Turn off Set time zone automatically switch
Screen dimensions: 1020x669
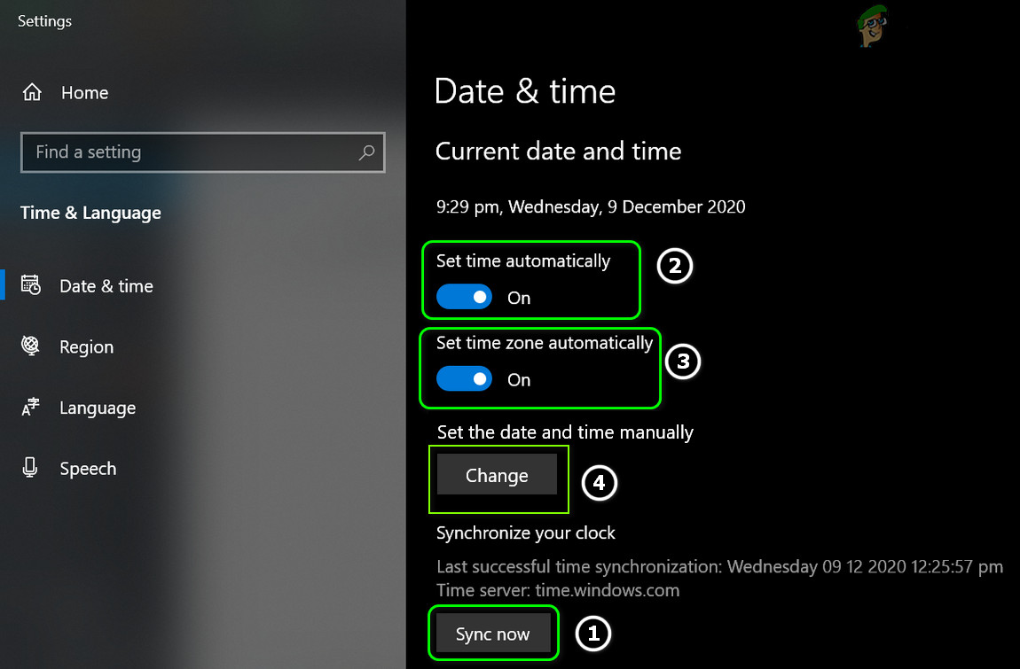coord(464,379)
